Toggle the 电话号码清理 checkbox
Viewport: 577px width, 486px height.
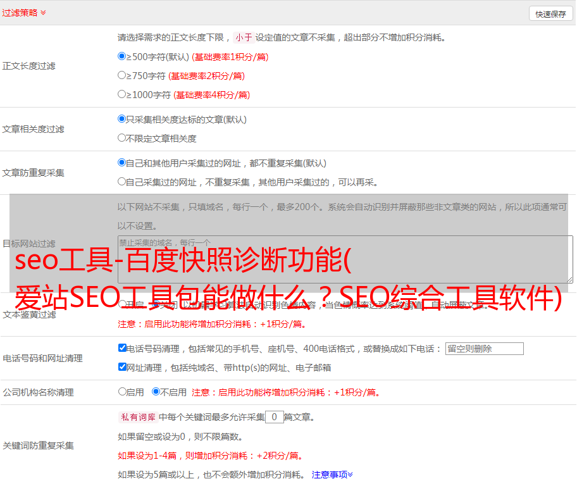click(x=122, y=348)
